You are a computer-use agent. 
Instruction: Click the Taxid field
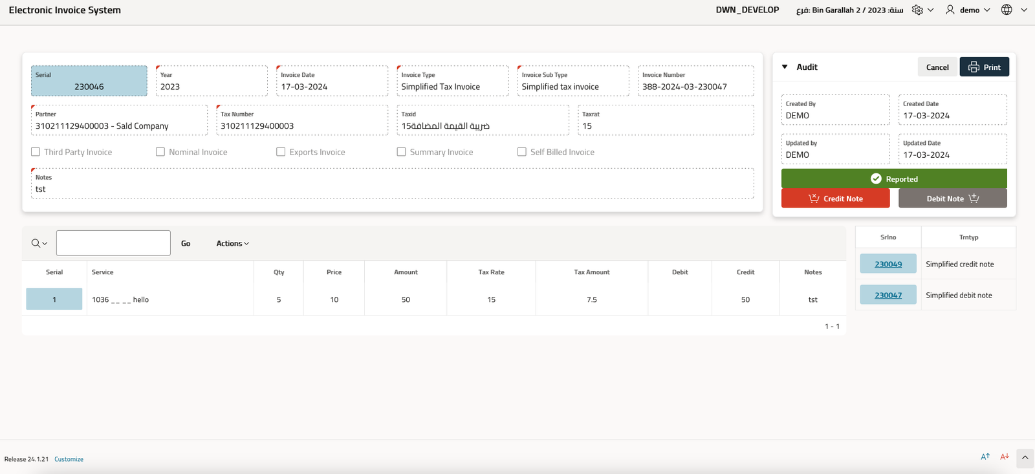point(483,120)
